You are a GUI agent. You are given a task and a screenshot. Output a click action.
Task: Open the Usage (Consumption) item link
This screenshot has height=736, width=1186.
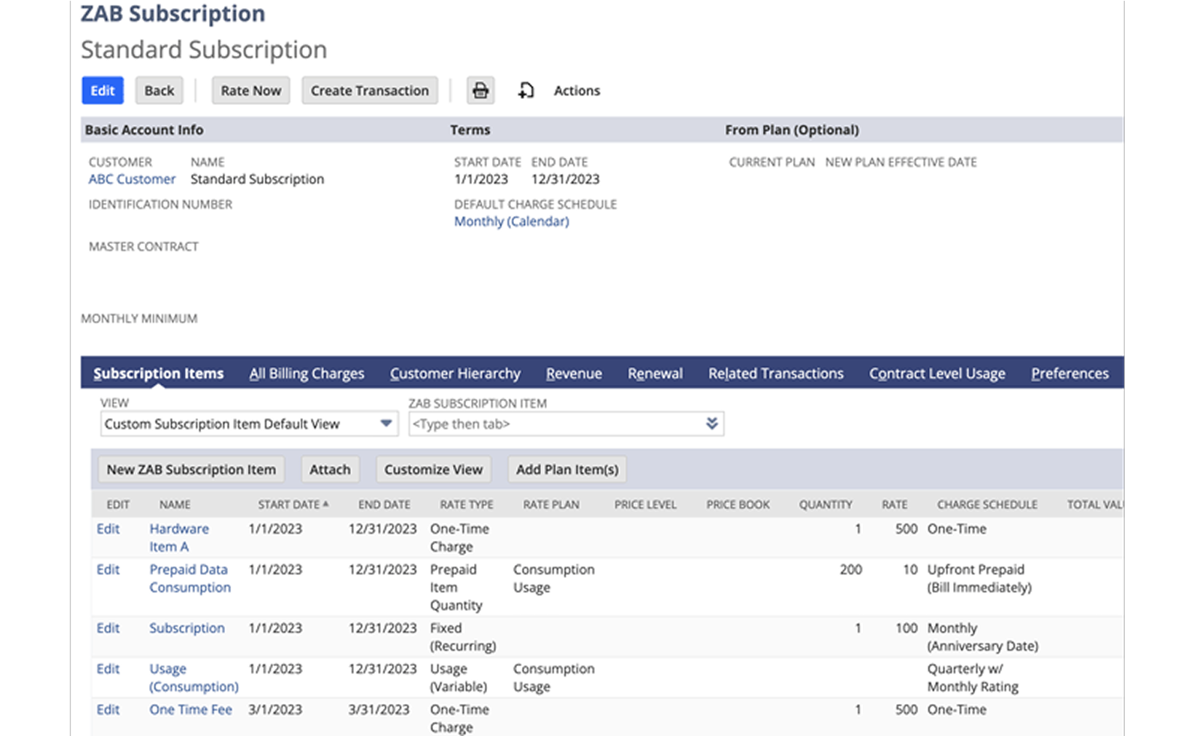pyautogui.click(x=194, y=678)
